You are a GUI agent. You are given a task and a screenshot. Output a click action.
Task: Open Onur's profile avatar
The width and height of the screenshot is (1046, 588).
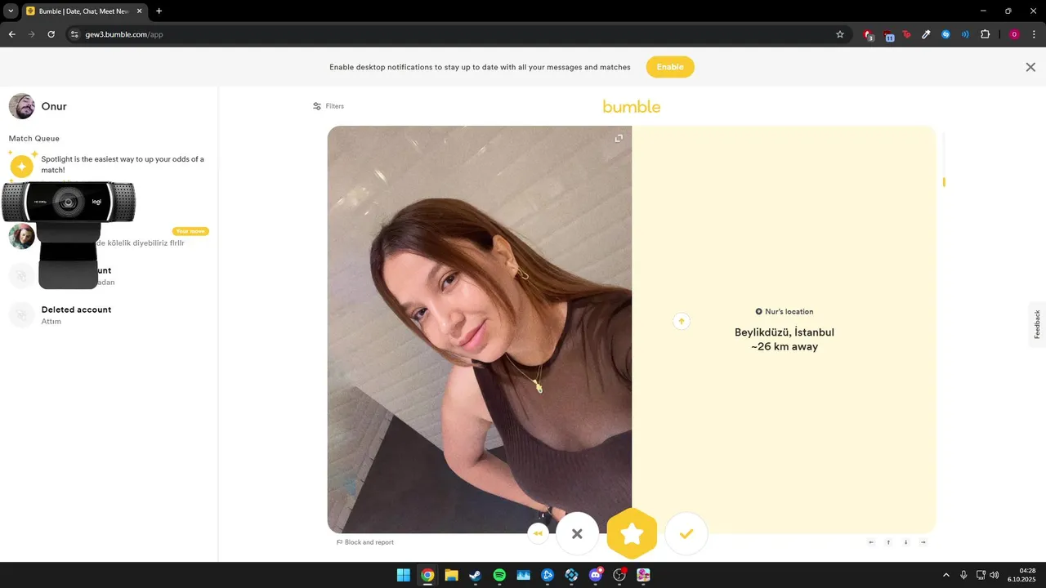coord(22,106)
